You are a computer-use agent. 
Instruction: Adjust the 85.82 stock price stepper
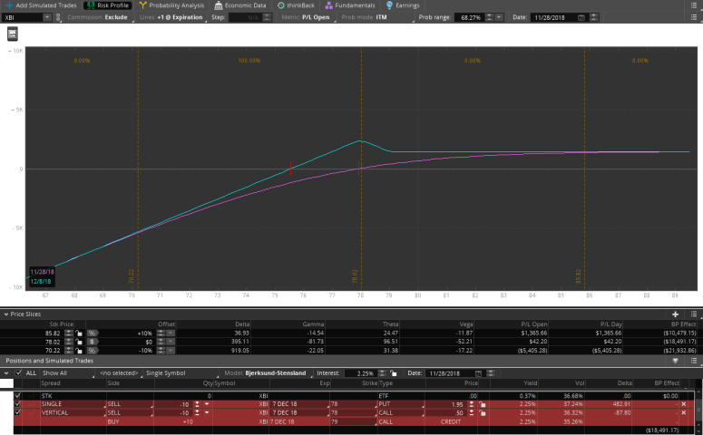(69, 333)
